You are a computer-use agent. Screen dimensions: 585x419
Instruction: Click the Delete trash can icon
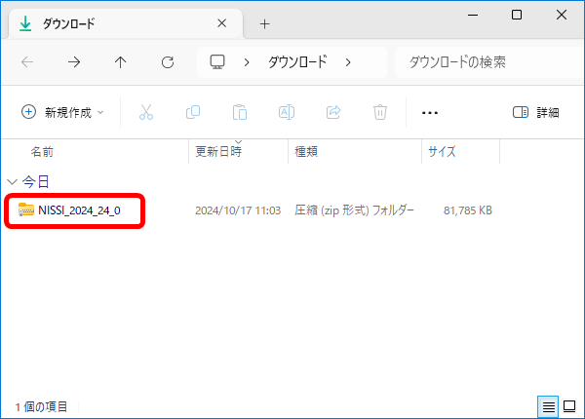click(380, 112)
